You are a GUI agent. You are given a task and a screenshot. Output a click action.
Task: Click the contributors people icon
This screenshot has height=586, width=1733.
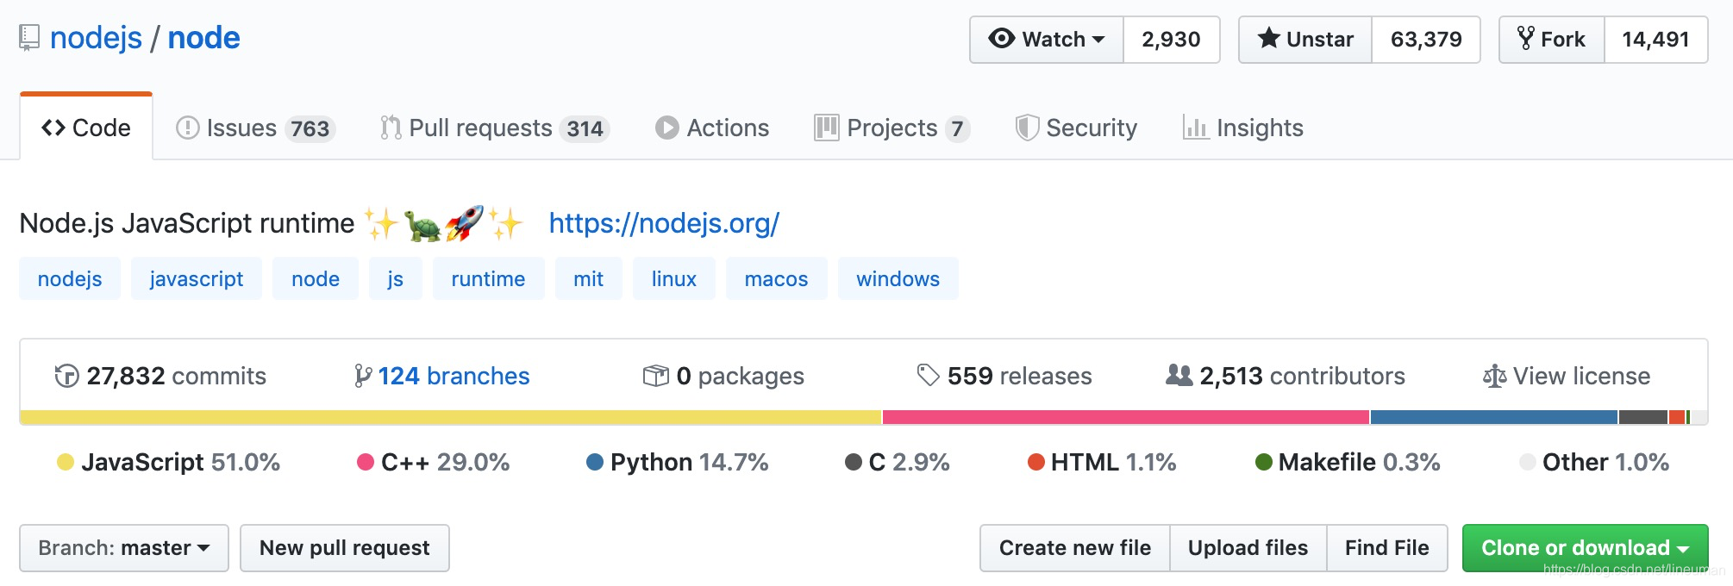pos(1179,376)
